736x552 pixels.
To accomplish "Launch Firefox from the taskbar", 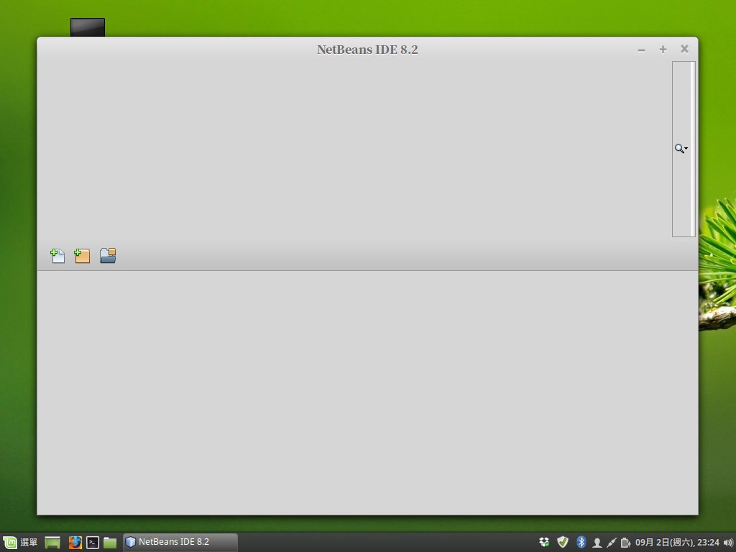I will [x=75, y=543].
